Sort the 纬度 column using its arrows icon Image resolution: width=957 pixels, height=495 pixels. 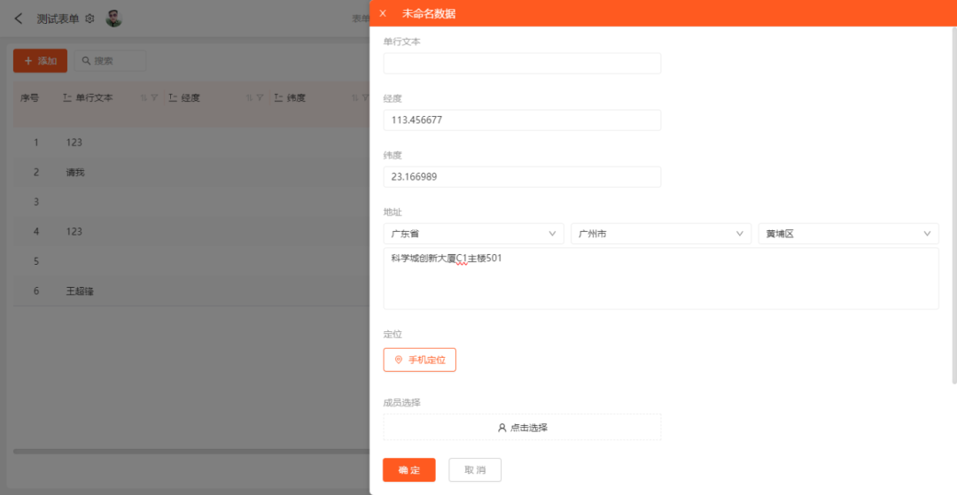coord(355,97)
